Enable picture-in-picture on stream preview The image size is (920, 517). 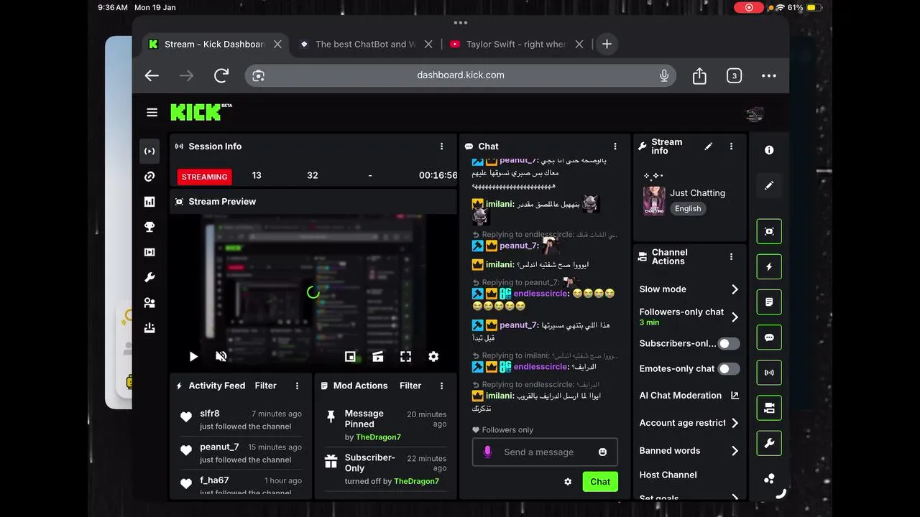(350, 356)
